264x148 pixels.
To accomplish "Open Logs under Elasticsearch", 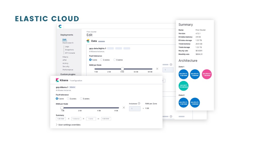I will point(67,47).
